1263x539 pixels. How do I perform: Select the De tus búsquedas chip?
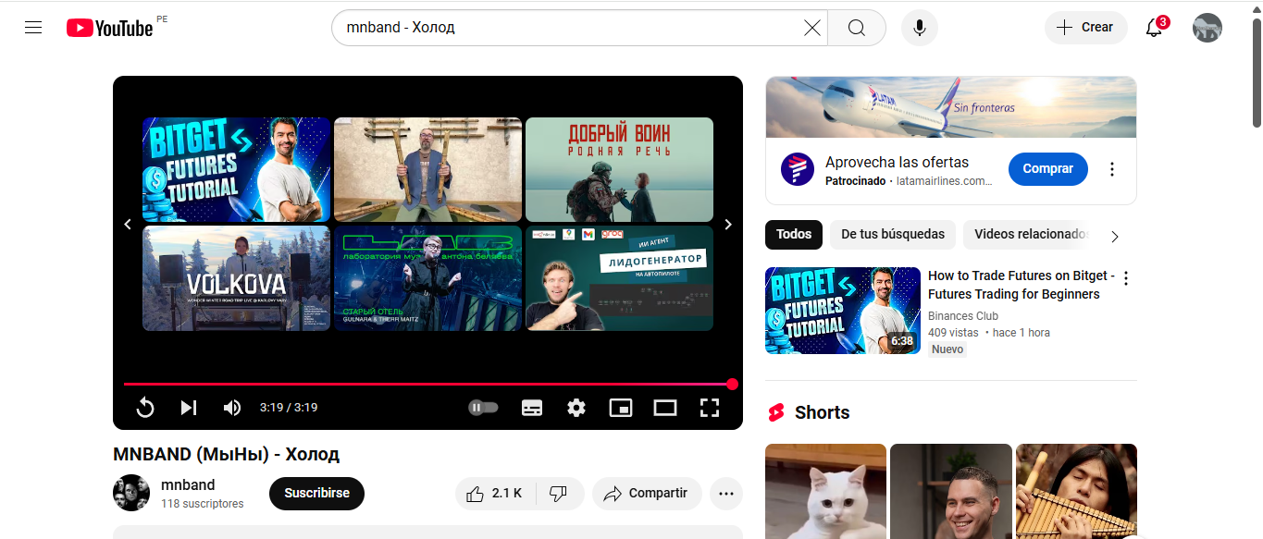click(x=893, y=235)
